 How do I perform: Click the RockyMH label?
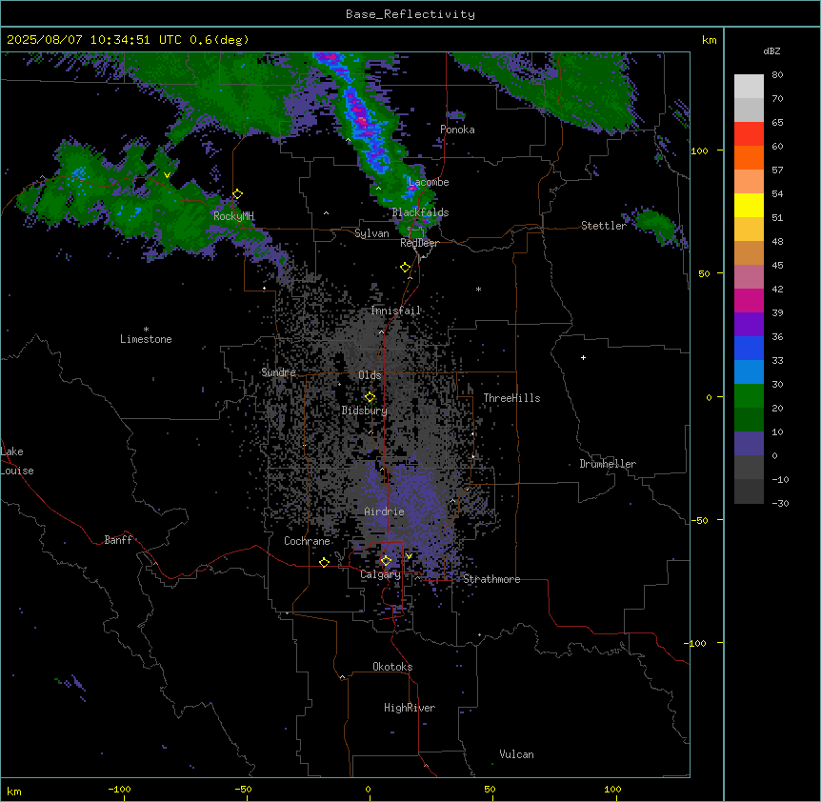pyautogui.click(x=233, y=215)
